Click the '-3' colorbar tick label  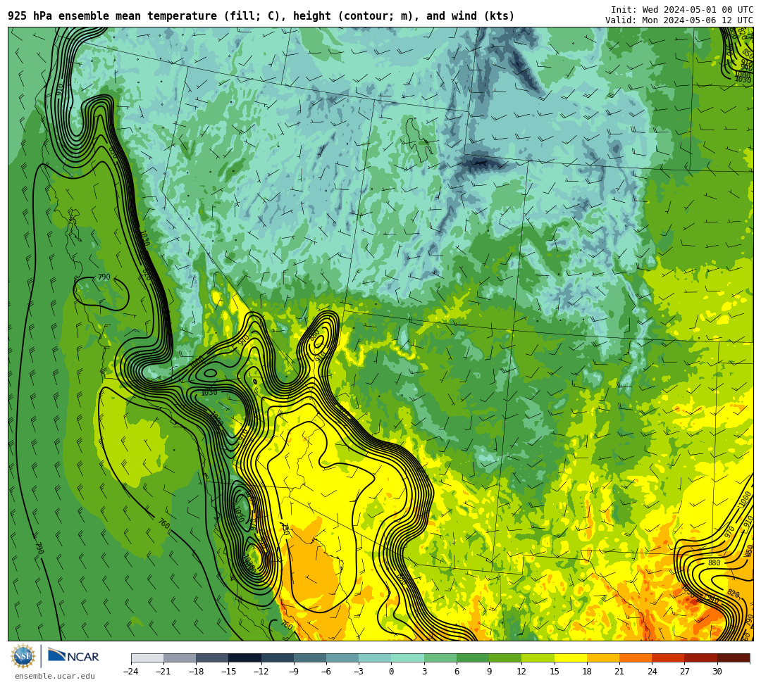tap(359, 672)
